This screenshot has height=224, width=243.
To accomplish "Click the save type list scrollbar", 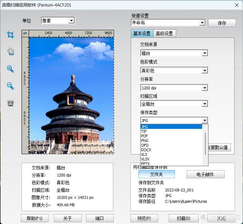I will 205,143.
